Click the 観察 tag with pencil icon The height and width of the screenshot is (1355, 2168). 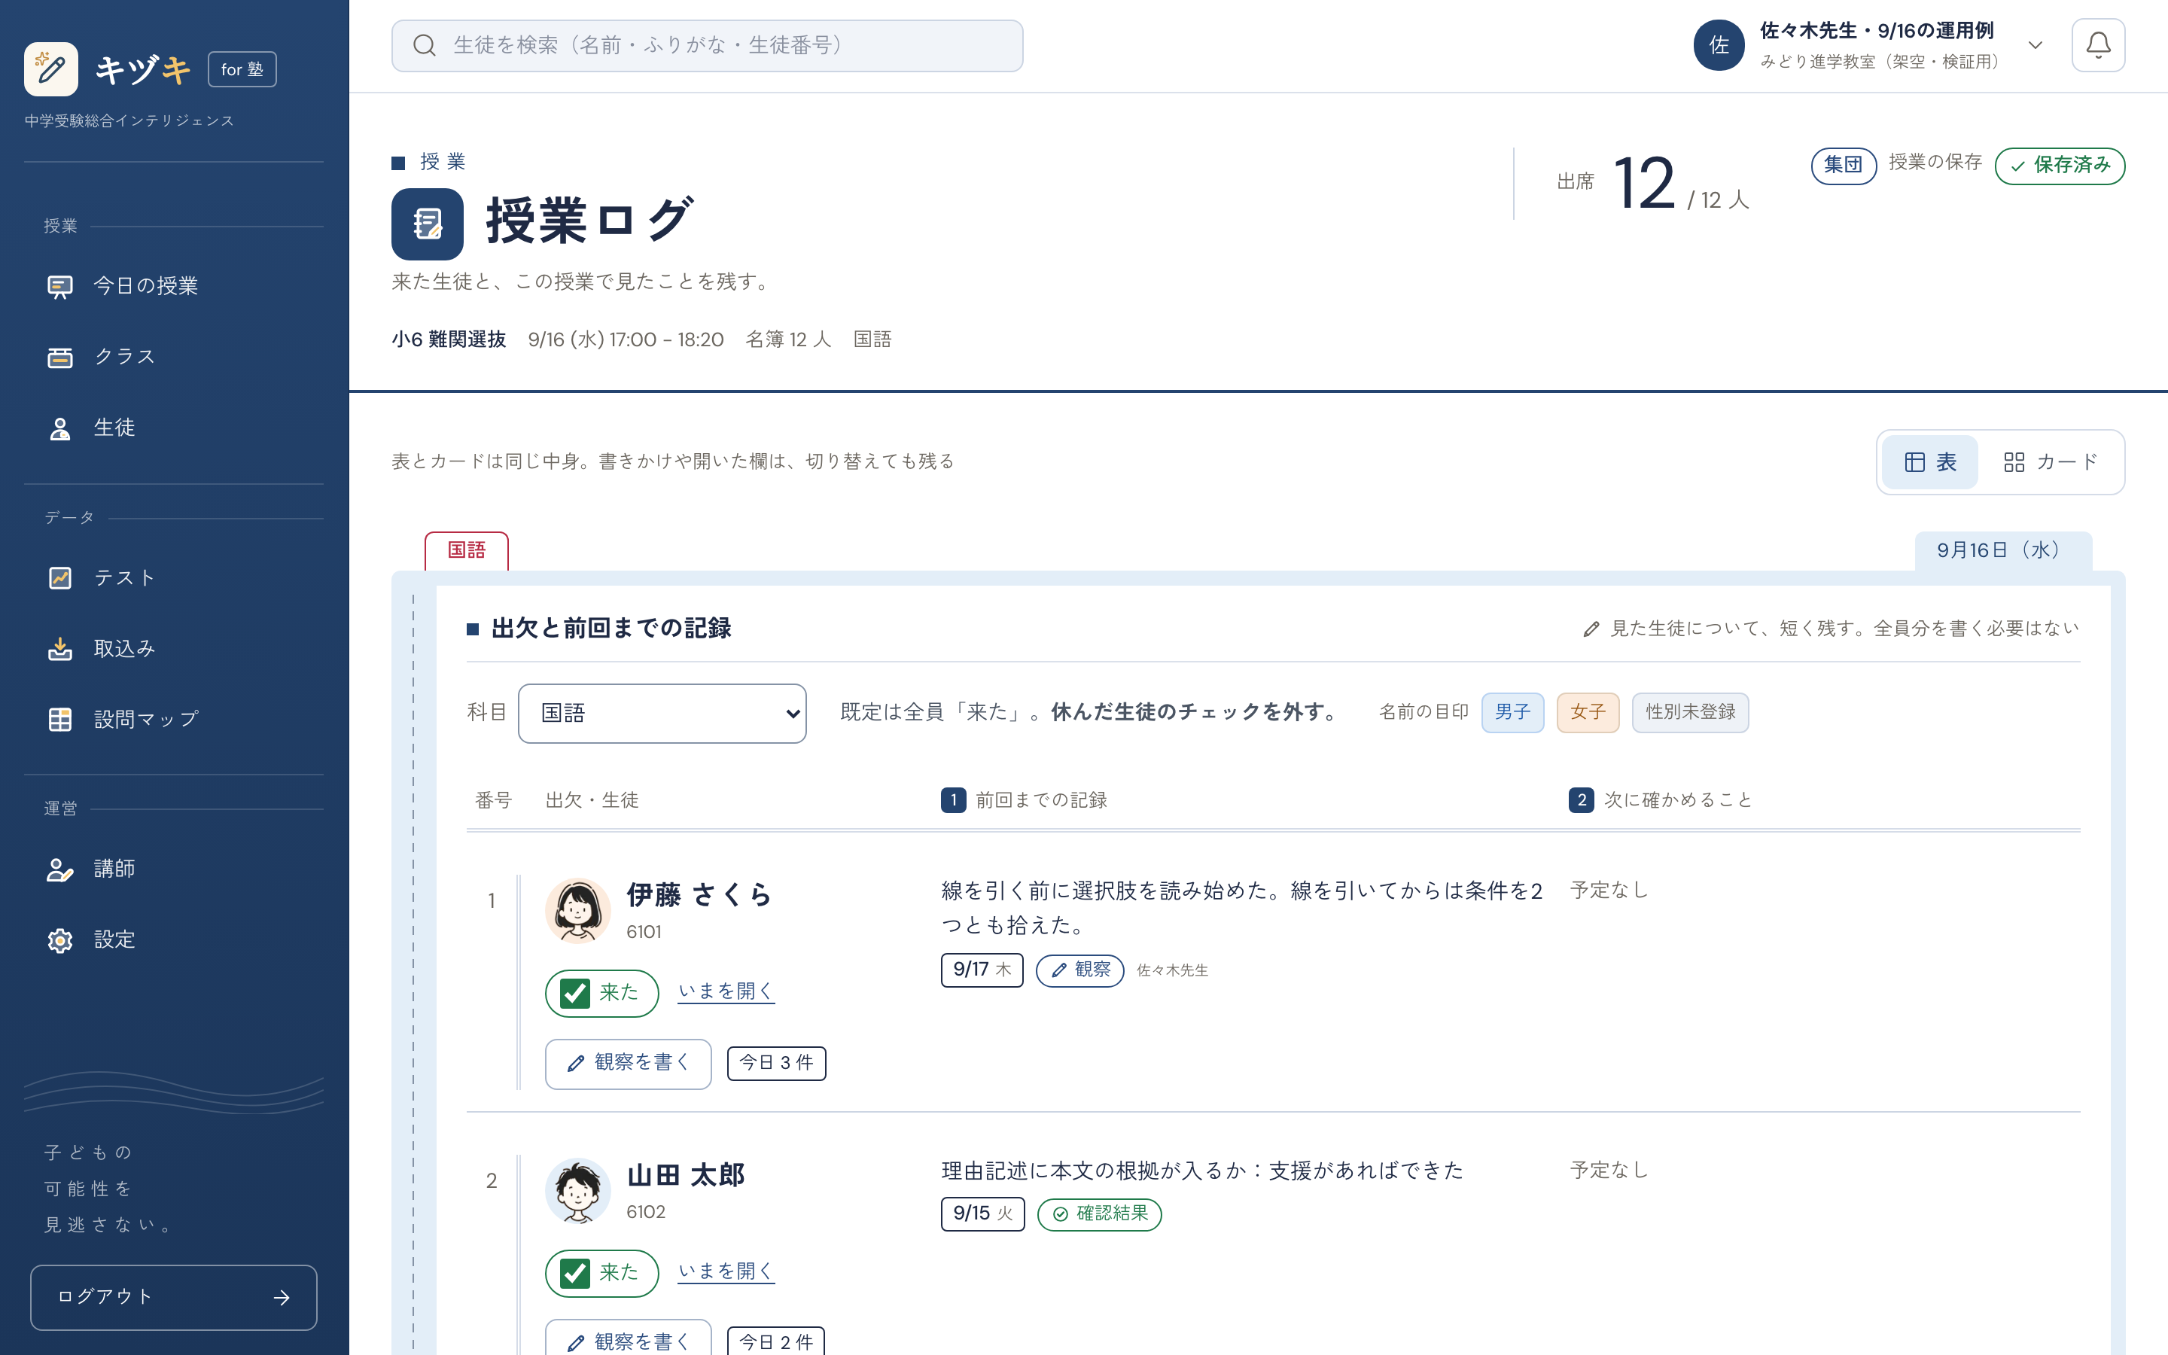tap(1079, 970)
